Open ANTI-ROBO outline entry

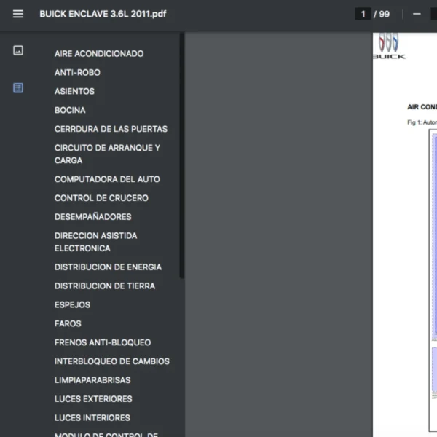[x=77, y=72]
